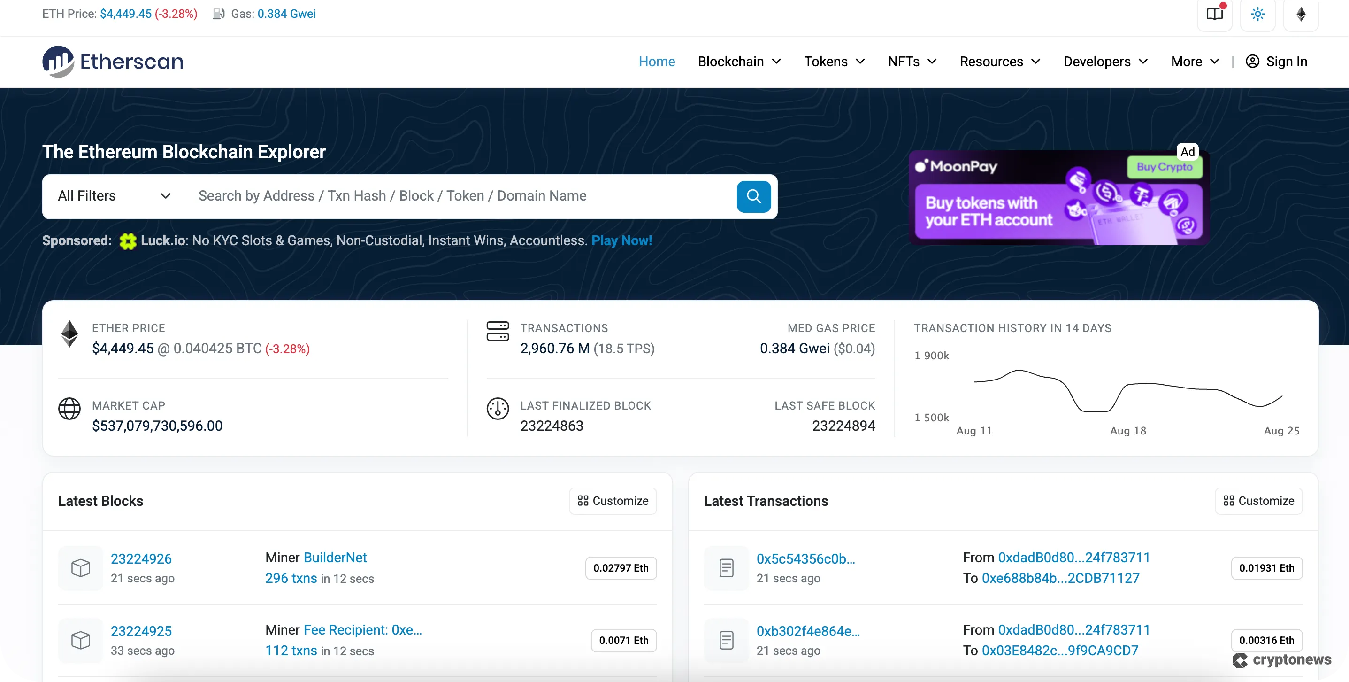The width and height of the screenshot is (1349, 682).
Task: Toggle light/dark theme with sun icon
Action: pos(1258,15)
